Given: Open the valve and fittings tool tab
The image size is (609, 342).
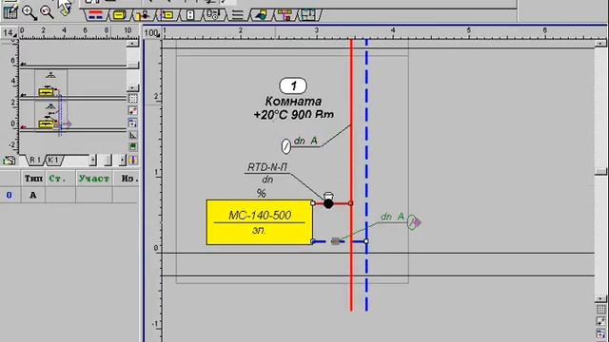Looking at the screenshot, I should click(x=143, y=15).
